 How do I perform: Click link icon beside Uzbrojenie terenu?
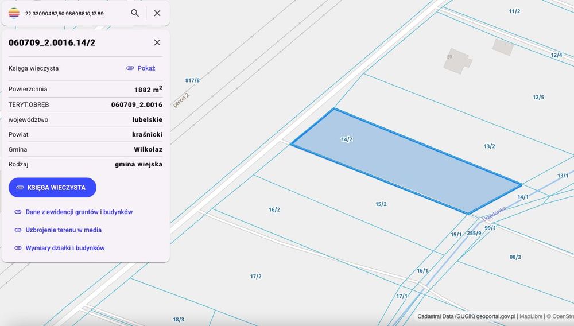coord(18,230)
